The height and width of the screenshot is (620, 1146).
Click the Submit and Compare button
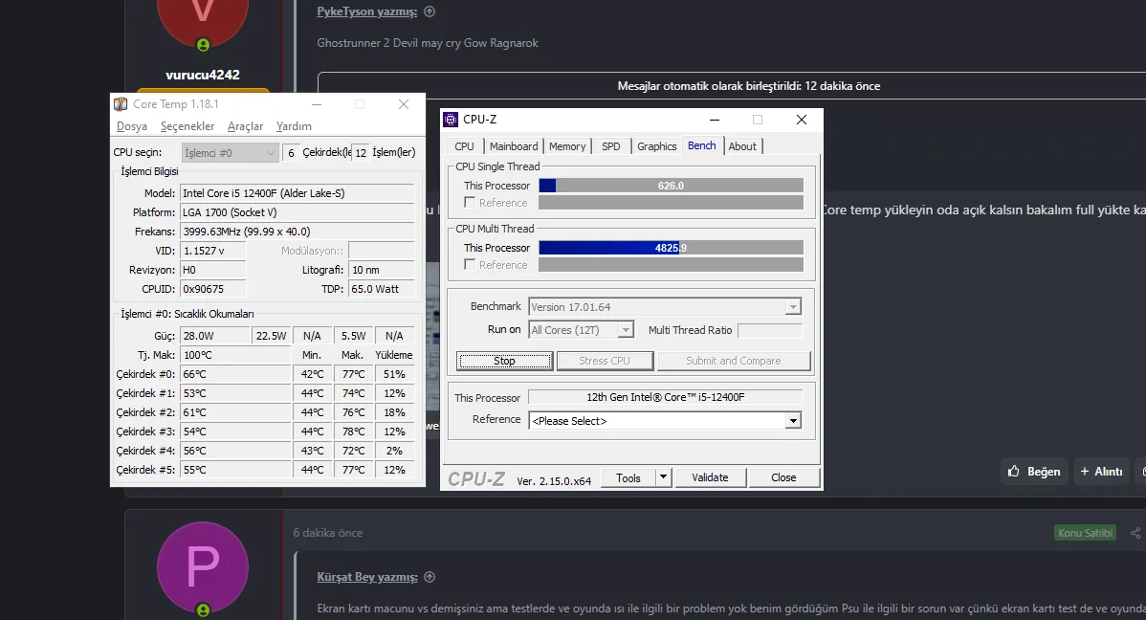tap(733, 361)
